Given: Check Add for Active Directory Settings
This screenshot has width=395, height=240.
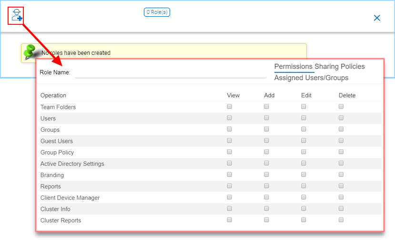Looking at the screenshot, I should [266, 163].
